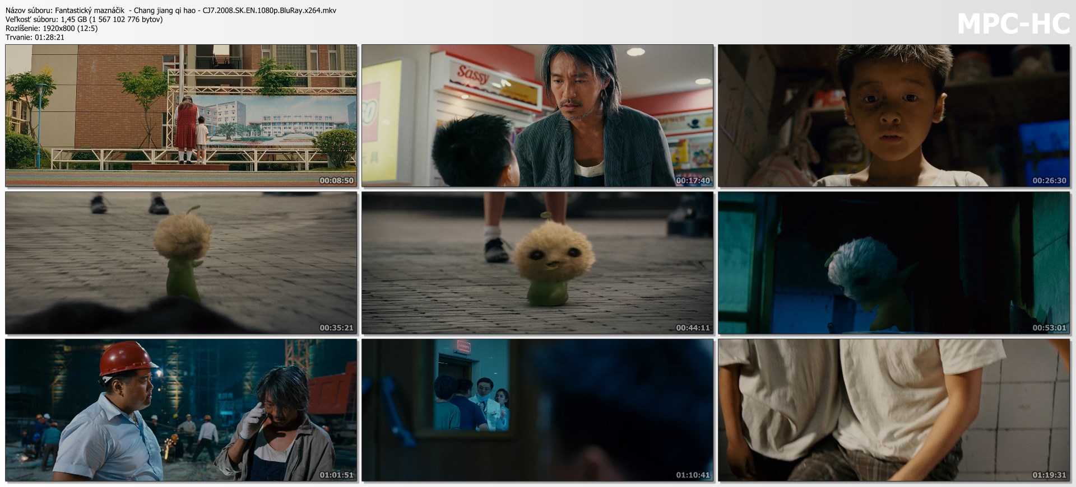
Task: Click the 00:44:11 timestamp label
Action: 693,328
